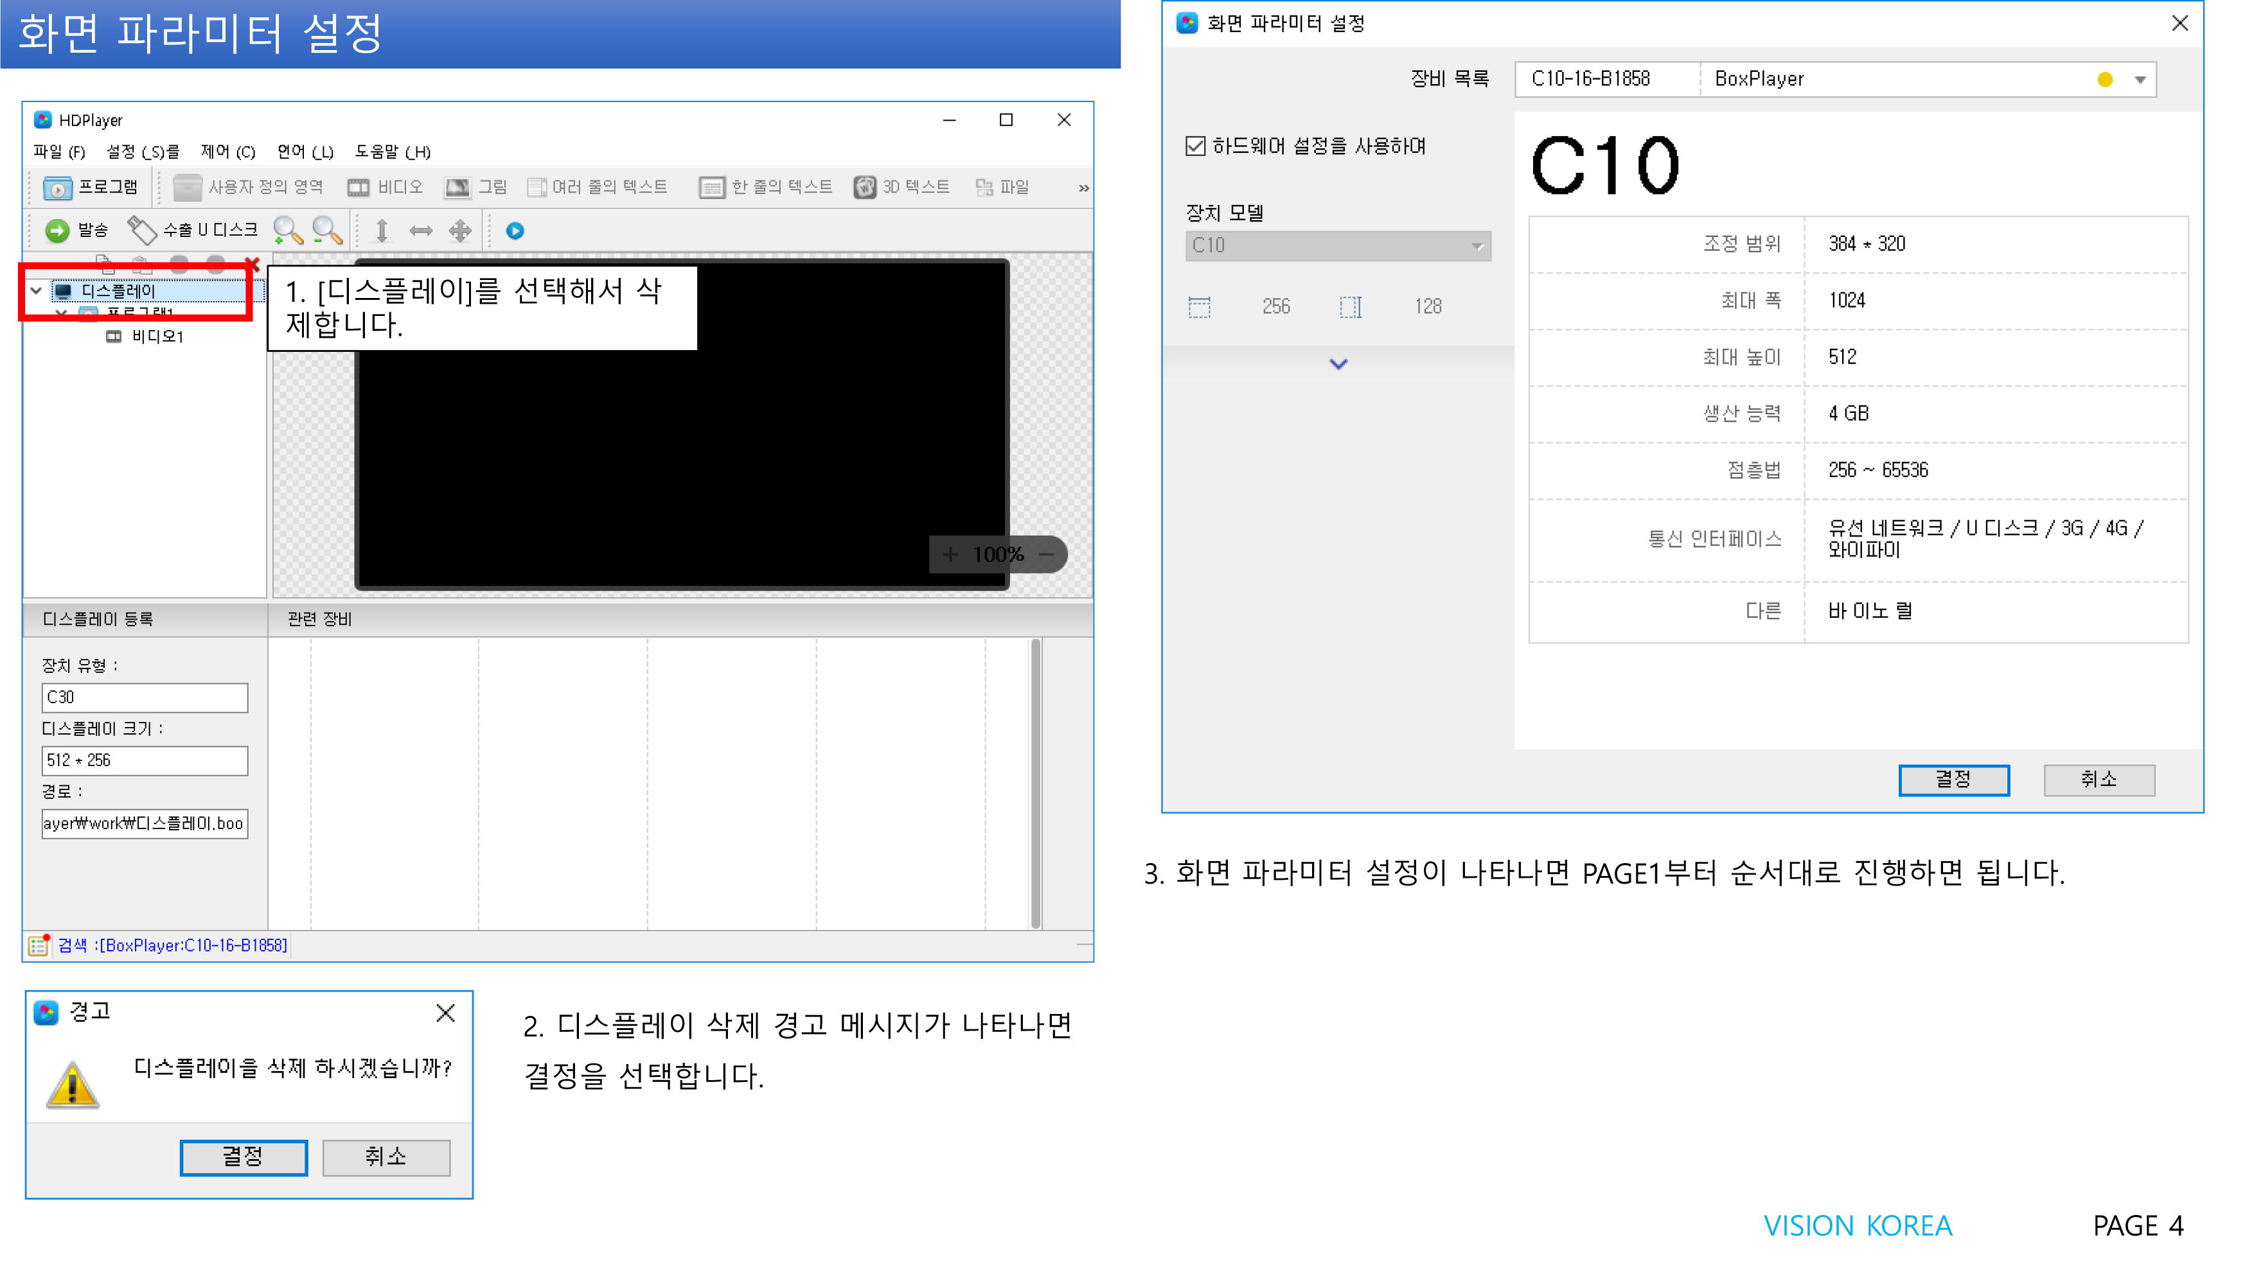Toggle the 하드웨어 설정을 사용하며 checkbox
This screenshot has height=1267, width=2254.
coord(1195,146)
